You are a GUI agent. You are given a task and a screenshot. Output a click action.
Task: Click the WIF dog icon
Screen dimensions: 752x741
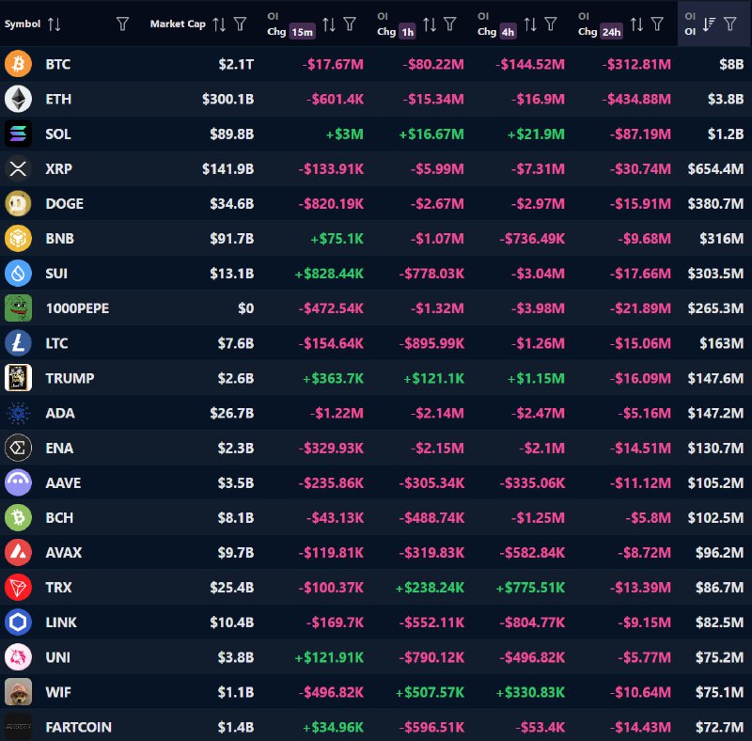(x=18, y=692)
